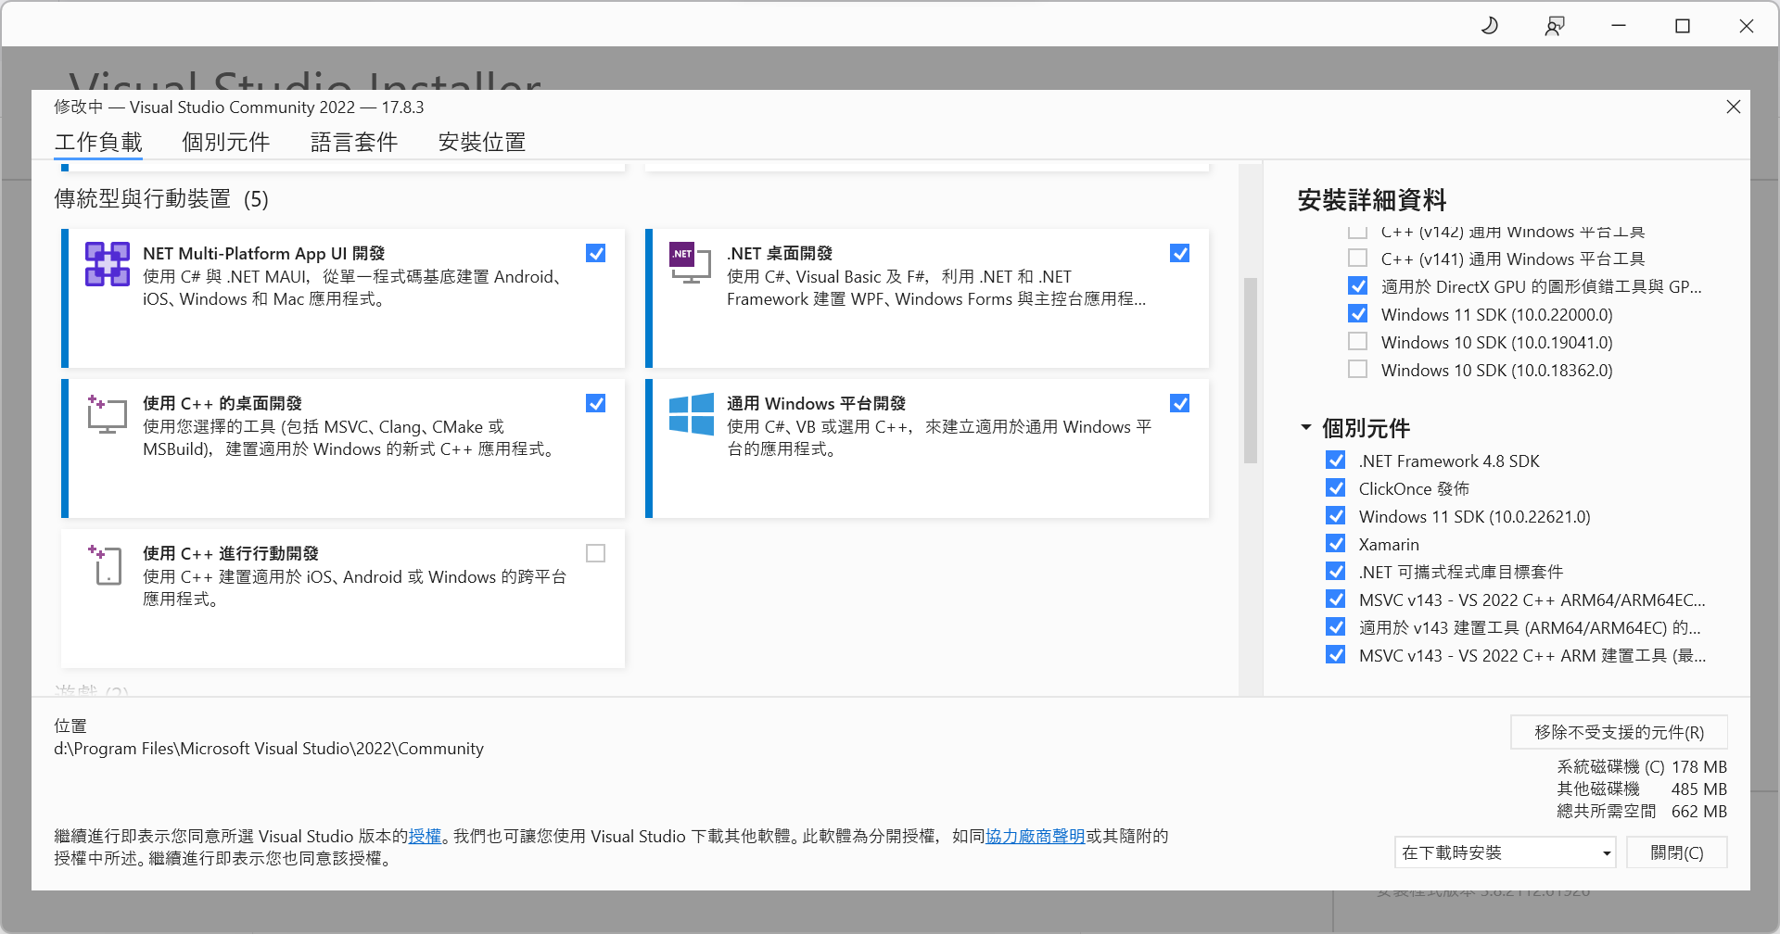Toggle dark theme moon icon
This screenshot has height=934, width=1780.
(1490, 26)
